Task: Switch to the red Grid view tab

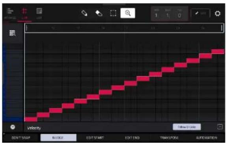Action: point(24,13)
